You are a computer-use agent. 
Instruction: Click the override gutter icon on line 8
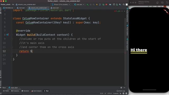tap(8, 35)
